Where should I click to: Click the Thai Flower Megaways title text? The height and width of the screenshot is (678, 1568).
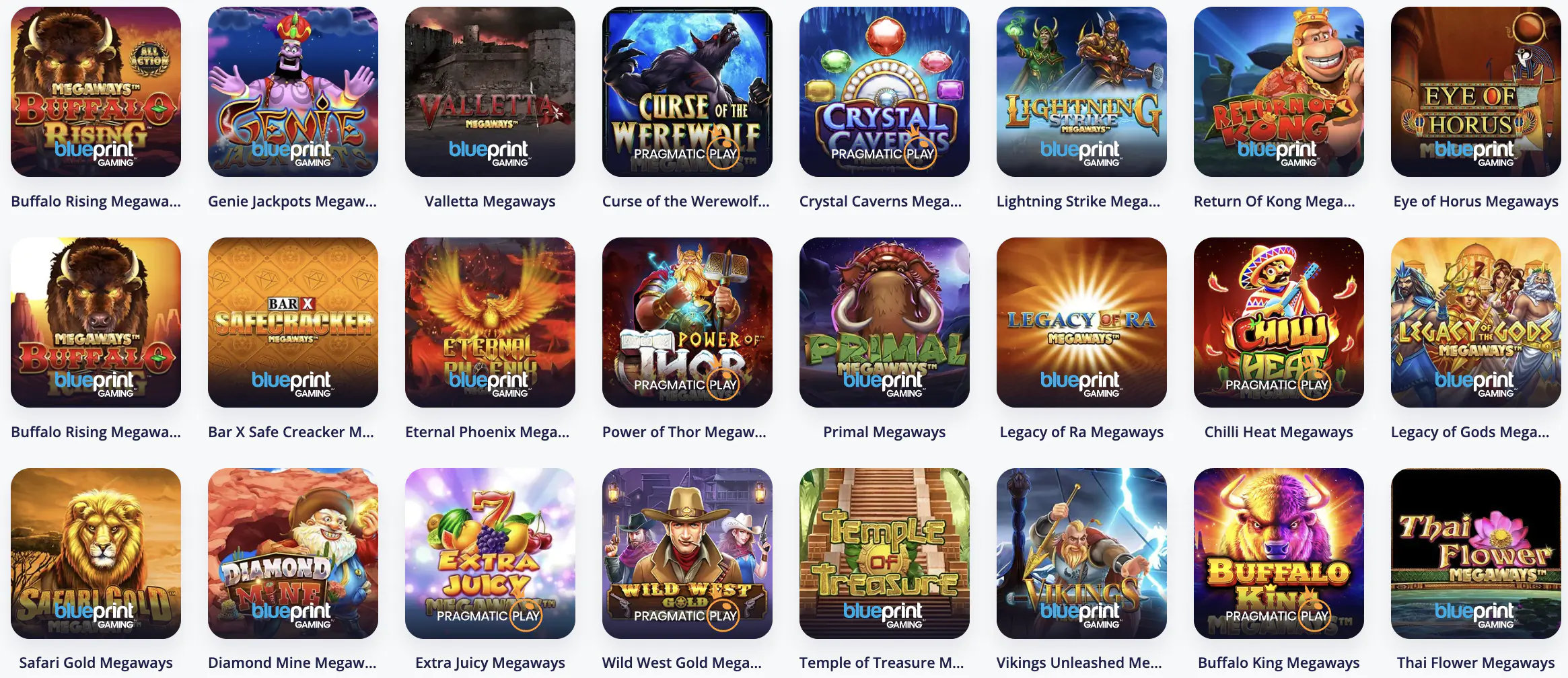click(1476, 663)
